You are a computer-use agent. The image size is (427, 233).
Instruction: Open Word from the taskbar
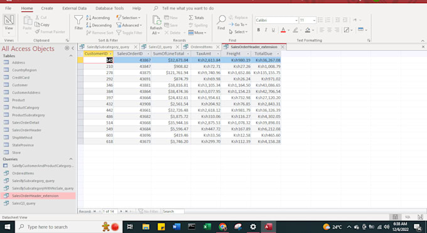[x=176, y=227]
